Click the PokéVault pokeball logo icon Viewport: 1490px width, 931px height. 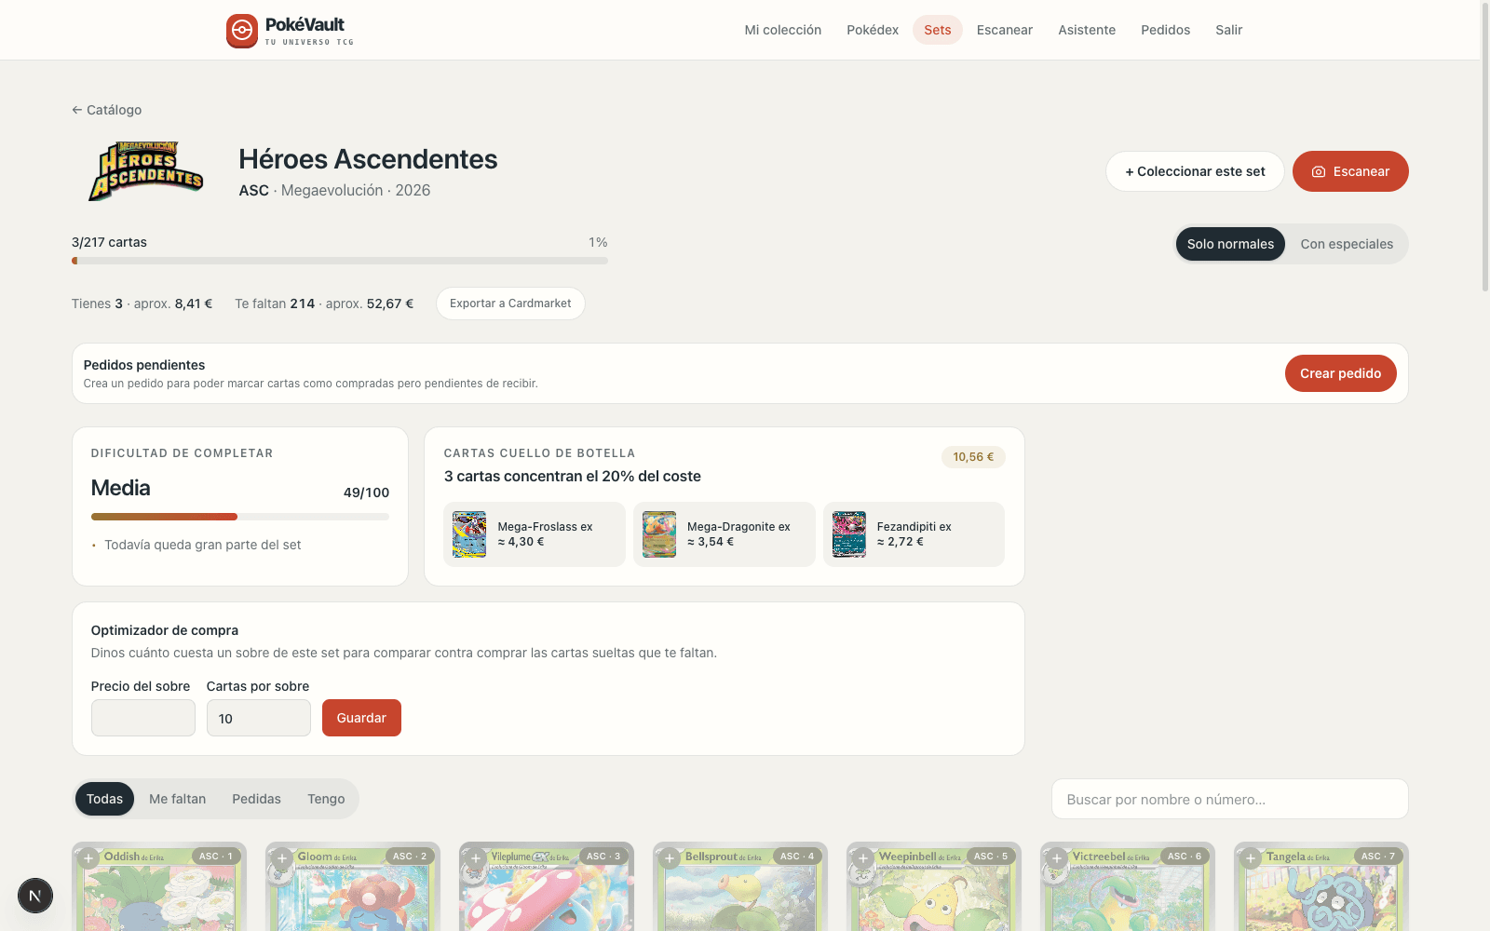[242, 31]
